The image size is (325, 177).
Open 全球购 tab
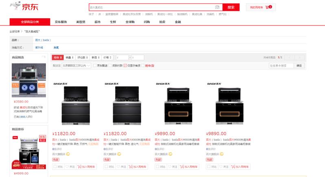[x=130, y=22]
